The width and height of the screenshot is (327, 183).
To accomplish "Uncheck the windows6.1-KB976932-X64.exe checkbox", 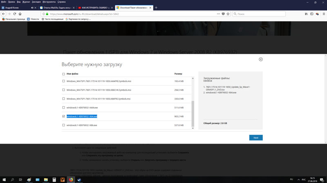I will (x=63, y=116).
